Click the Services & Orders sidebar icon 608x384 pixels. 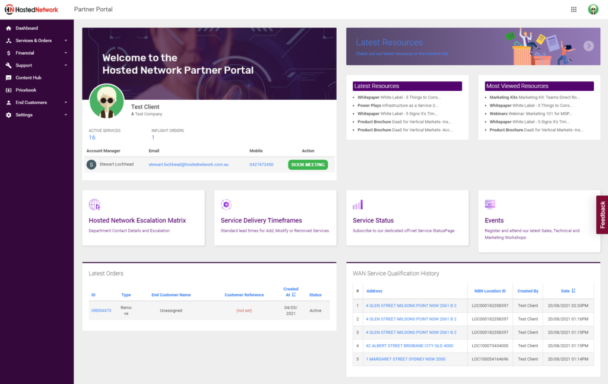(x=8, y=41)
